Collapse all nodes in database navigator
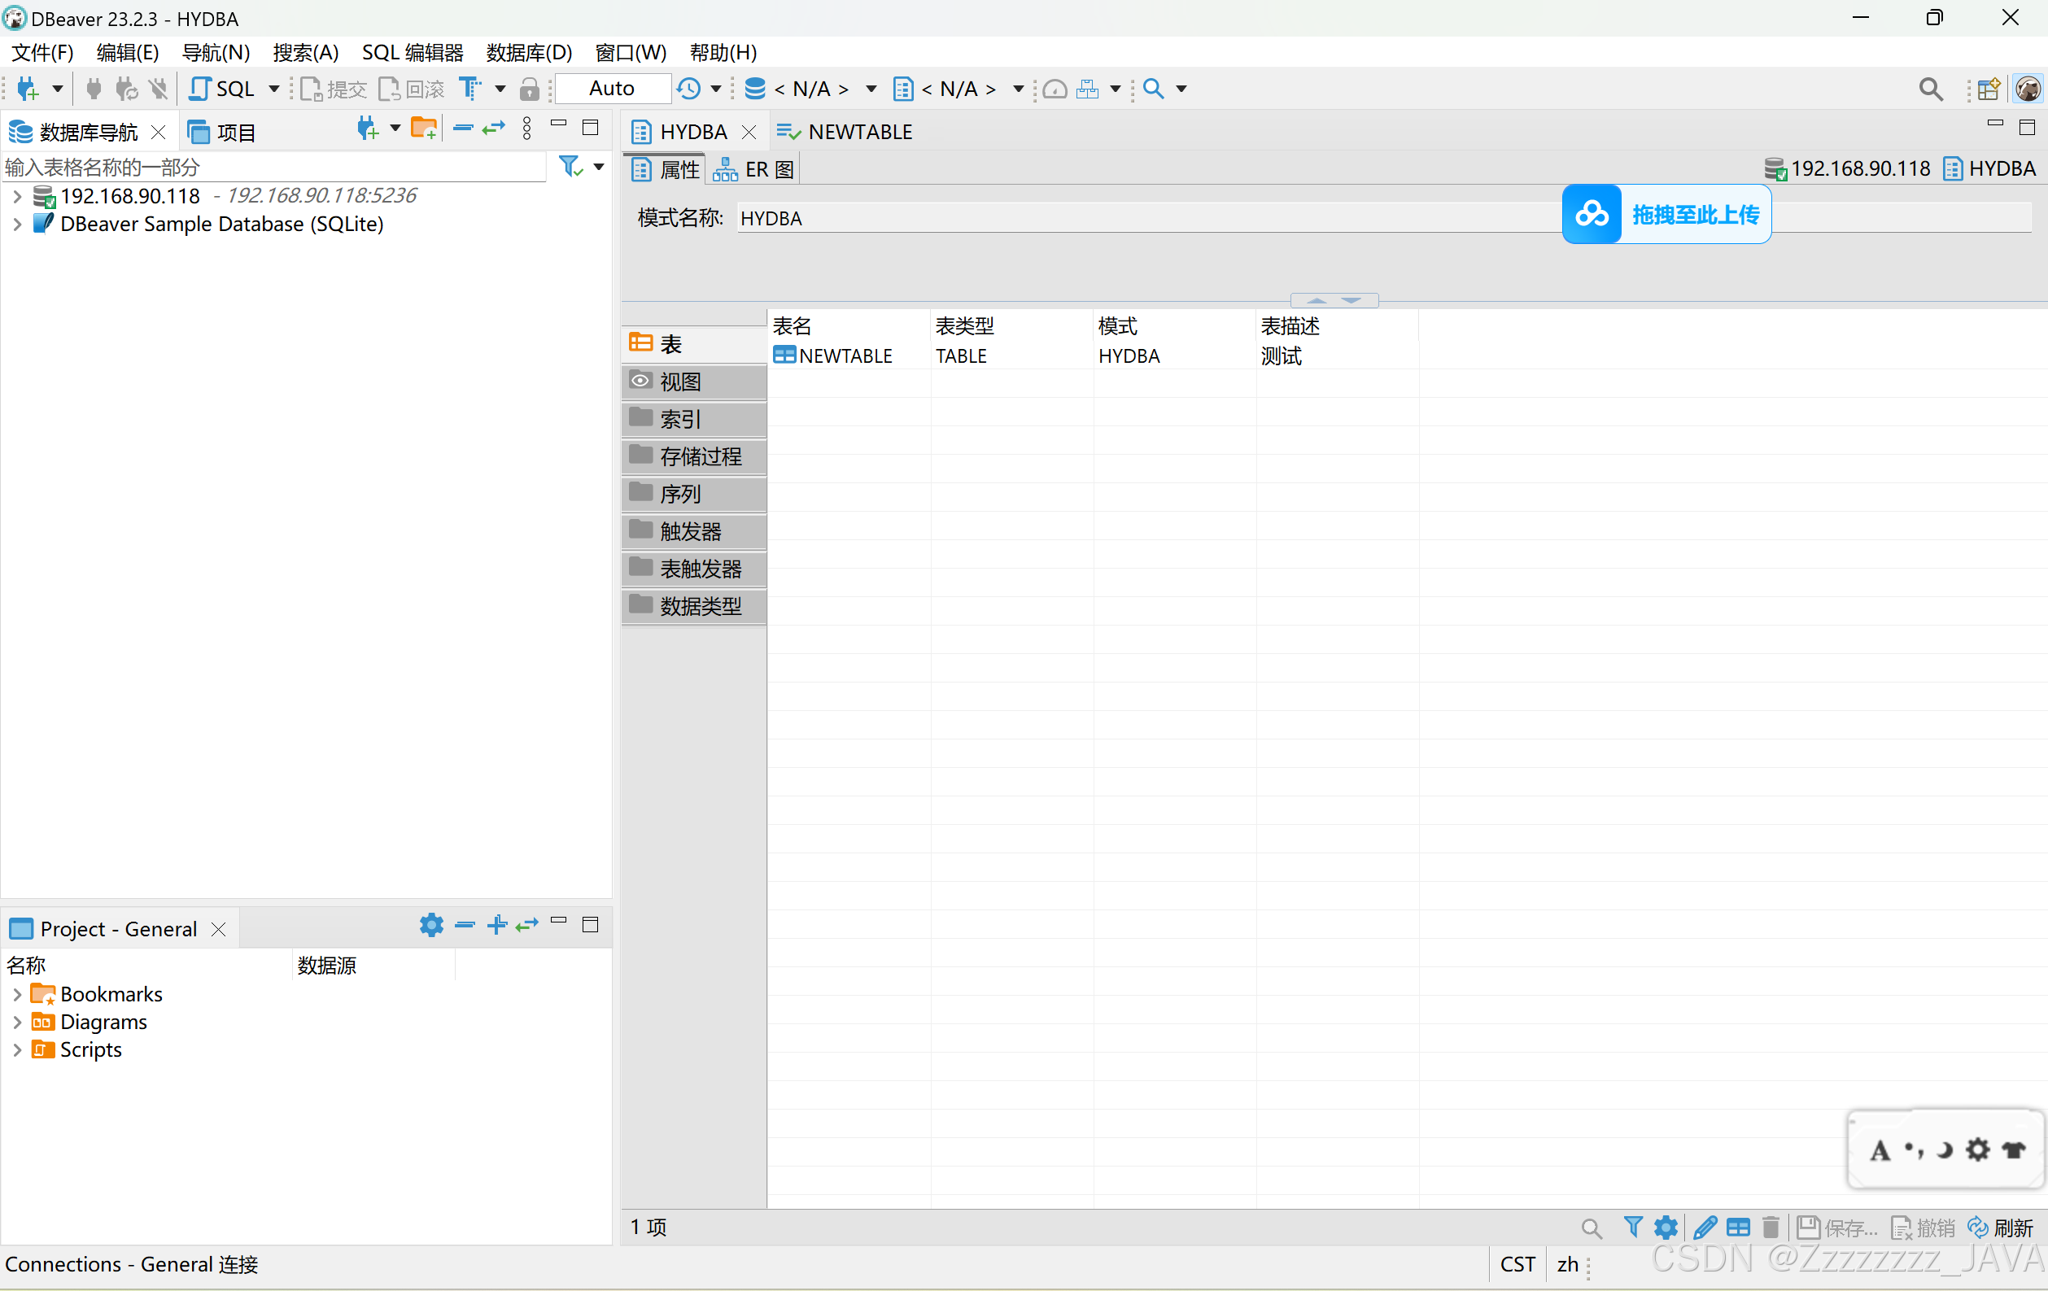Viewport: 2048px width, 1291px height. (x=463, y=129)
